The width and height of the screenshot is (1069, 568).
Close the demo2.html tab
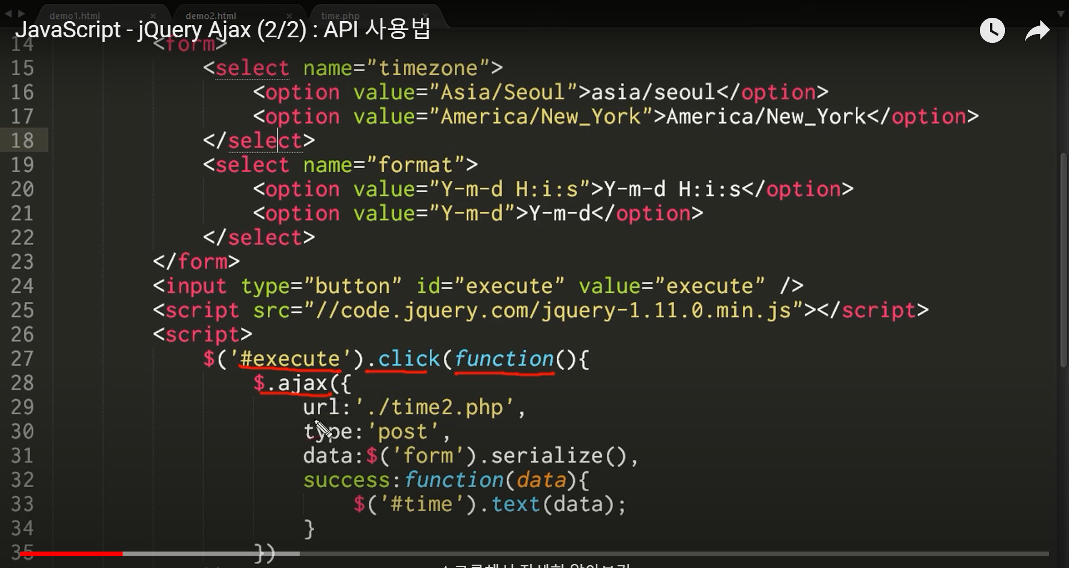click(x=290, y=16)
